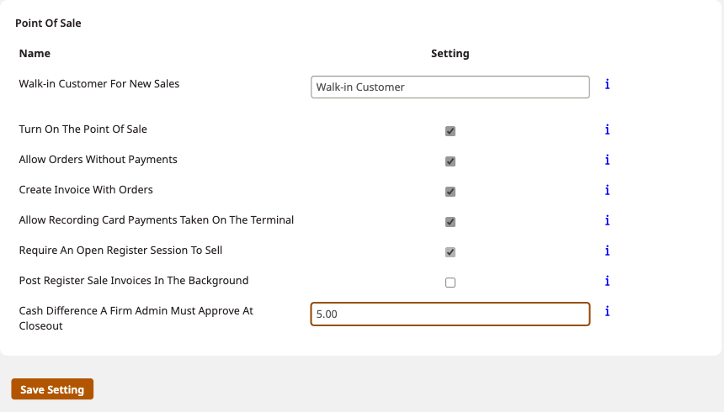The height and width of the screenshot is (412, 724).
Task: Uncheck Allow Recording Card Payments Taken On Terminal
Action: click(450, 222)
